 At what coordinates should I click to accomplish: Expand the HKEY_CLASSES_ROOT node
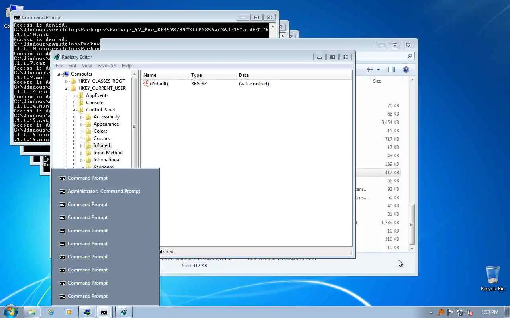pyautogui.click(x=67, y=81)
